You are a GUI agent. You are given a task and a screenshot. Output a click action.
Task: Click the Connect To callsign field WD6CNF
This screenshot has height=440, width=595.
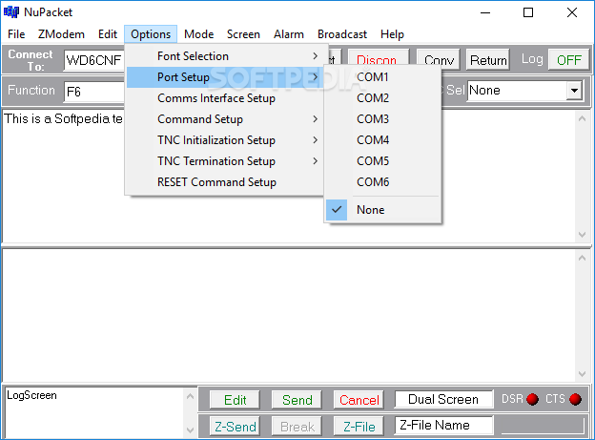coord(94,60)
